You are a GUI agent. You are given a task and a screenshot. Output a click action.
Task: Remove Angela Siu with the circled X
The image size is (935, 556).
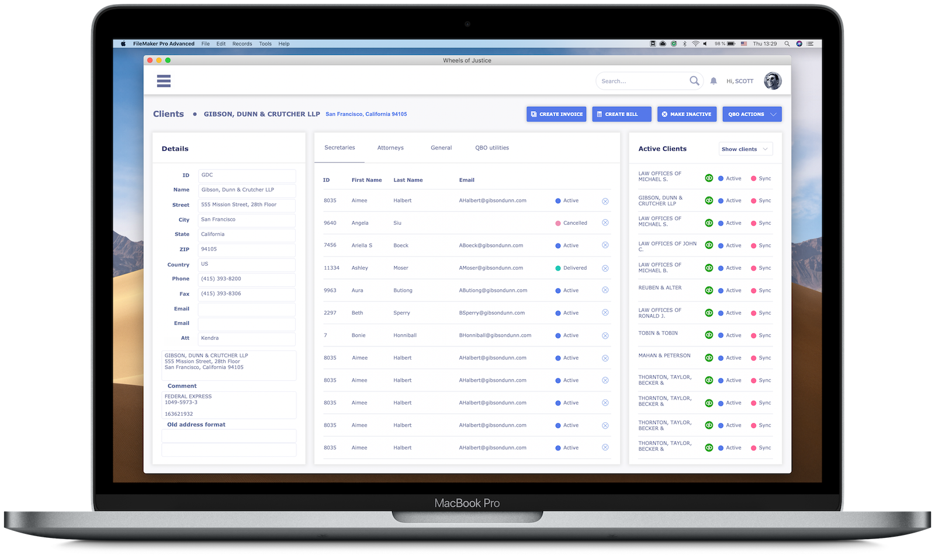pos(605,223)
